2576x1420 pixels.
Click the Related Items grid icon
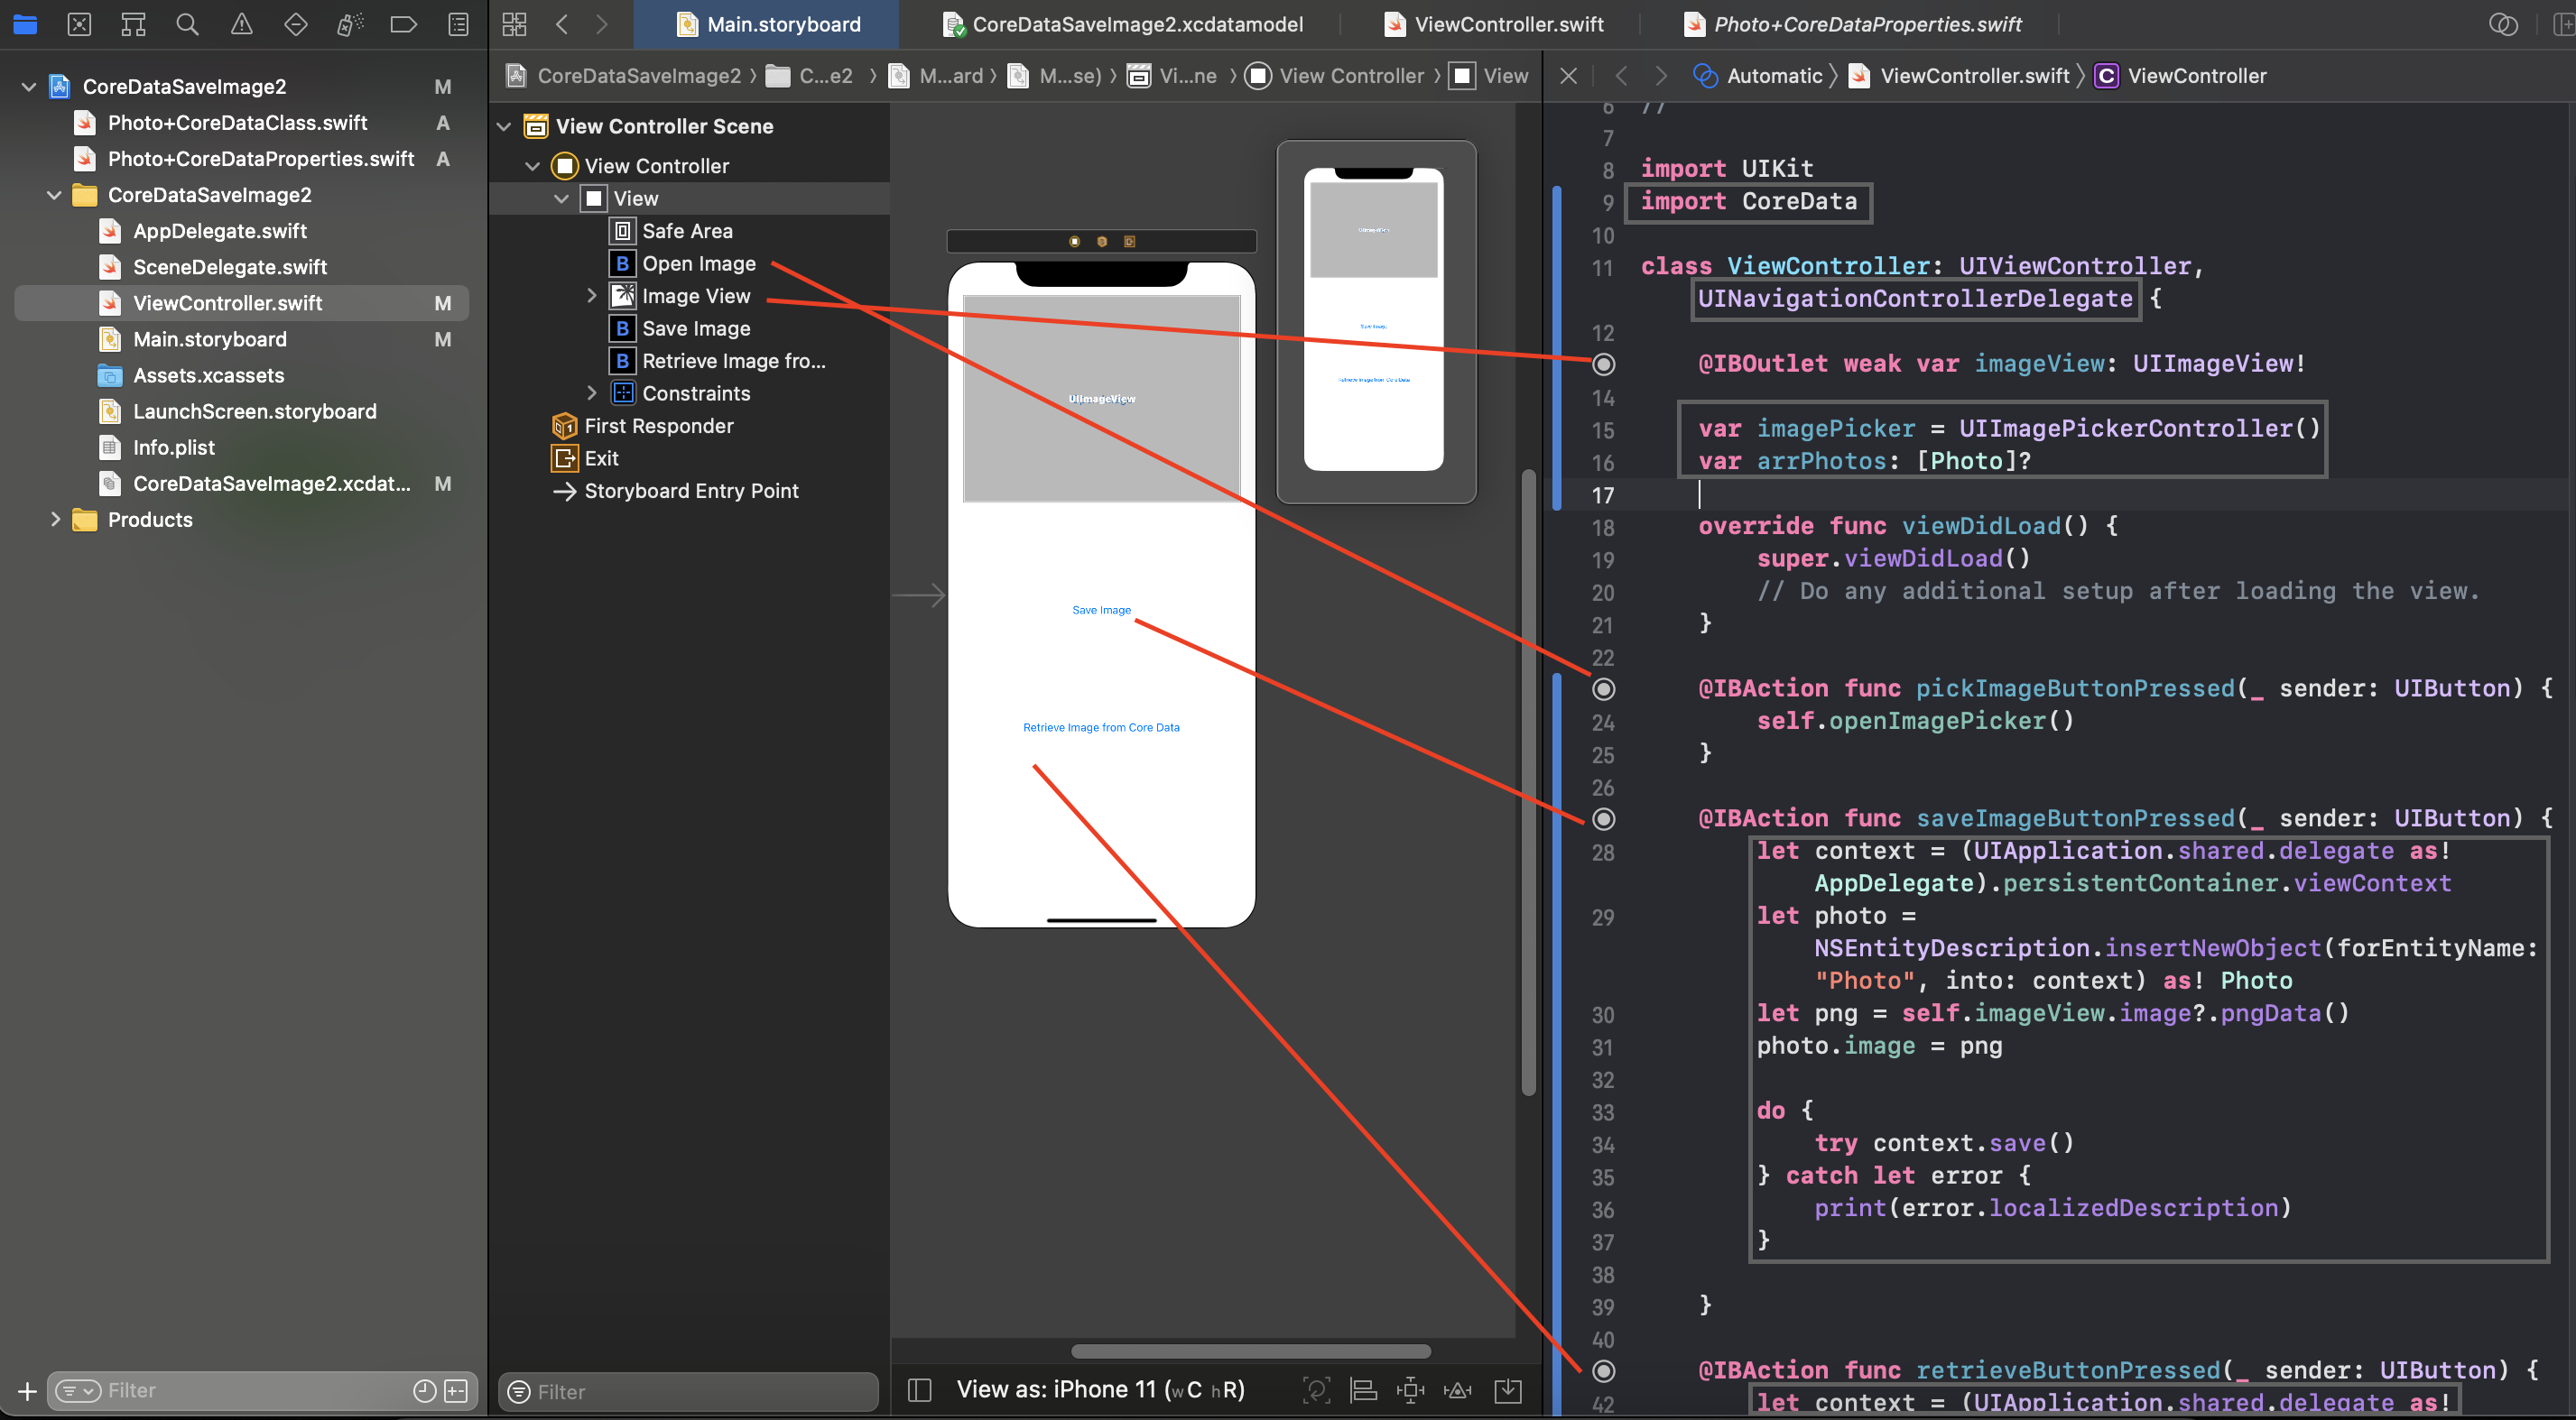coord(514,24)
